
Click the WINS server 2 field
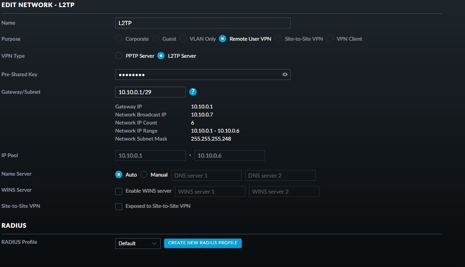point(283,191)
